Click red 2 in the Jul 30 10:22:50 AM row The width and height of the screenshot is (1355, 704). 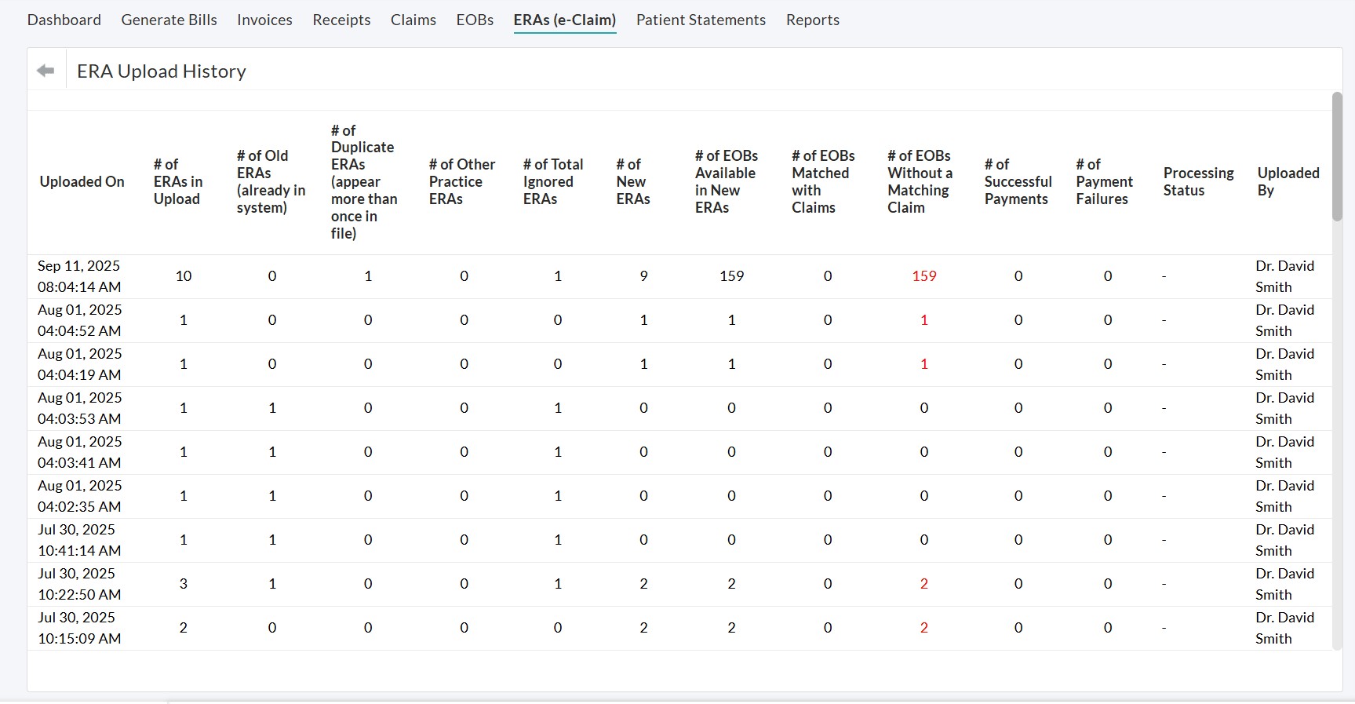924,584
